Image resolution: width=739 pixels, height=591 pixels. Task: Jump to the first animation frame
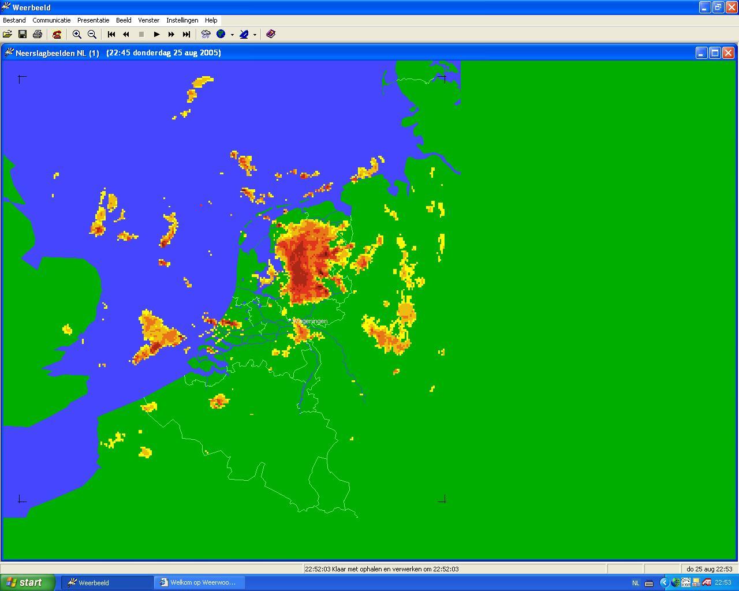111,34
